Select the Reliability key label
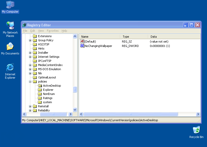 point(44,110)
